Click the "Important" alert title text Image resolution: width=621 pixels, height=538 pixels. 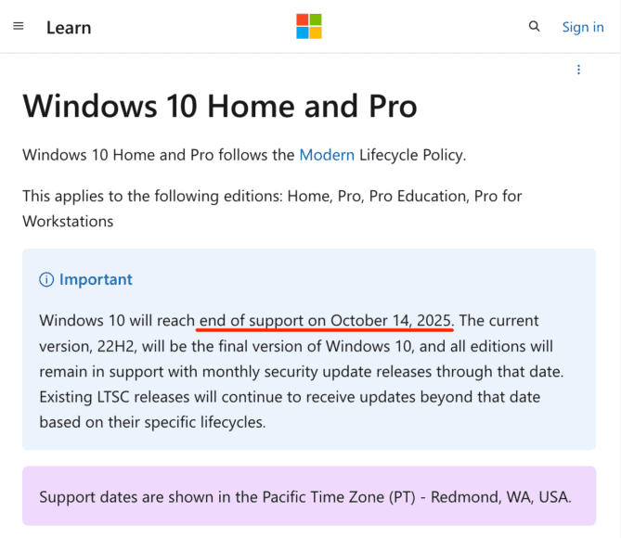pyautogui.click(x=96, y=279)
